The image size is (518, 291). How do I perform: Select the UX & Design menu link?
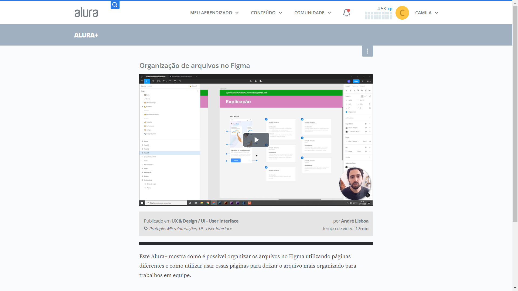click(183, 221)
